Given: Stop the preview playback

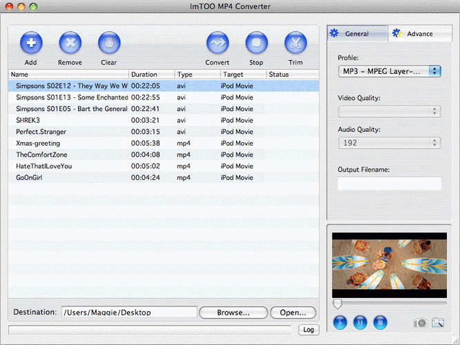Looking at the screenshot, I should coord(379,322).
